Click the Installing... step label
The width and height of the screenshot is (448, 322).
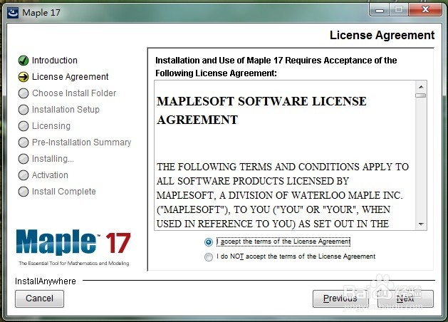[53, 159]
